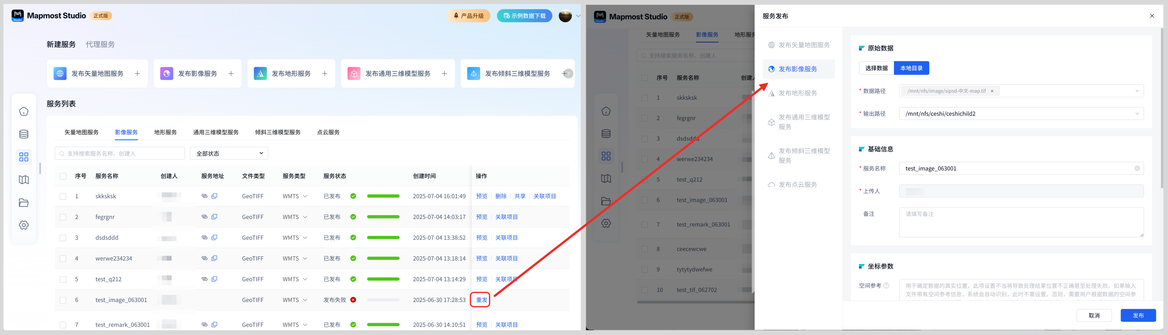Screen dimensions: 1168x335
Task: Check the box for fegrgnr row
Action: pyautogui.click(x=63, y=217)
